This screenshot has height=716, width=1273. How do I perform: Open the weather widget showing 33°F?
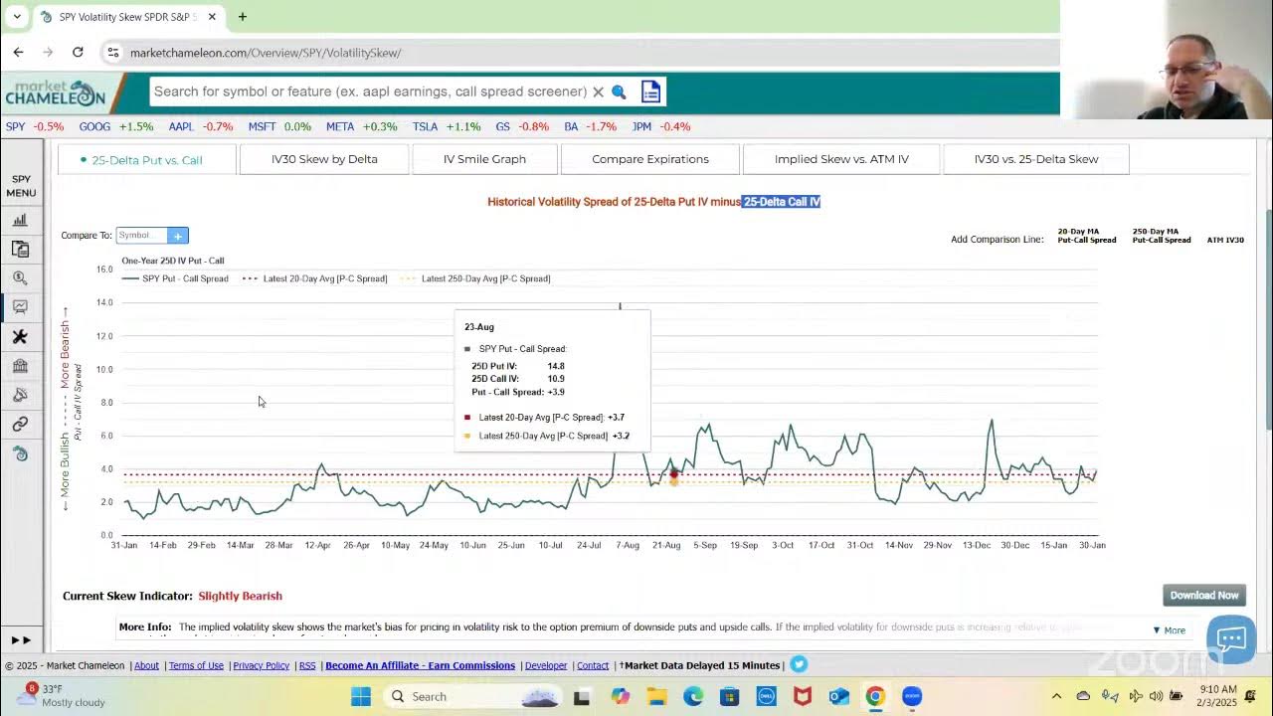click(x=63, y=696)
